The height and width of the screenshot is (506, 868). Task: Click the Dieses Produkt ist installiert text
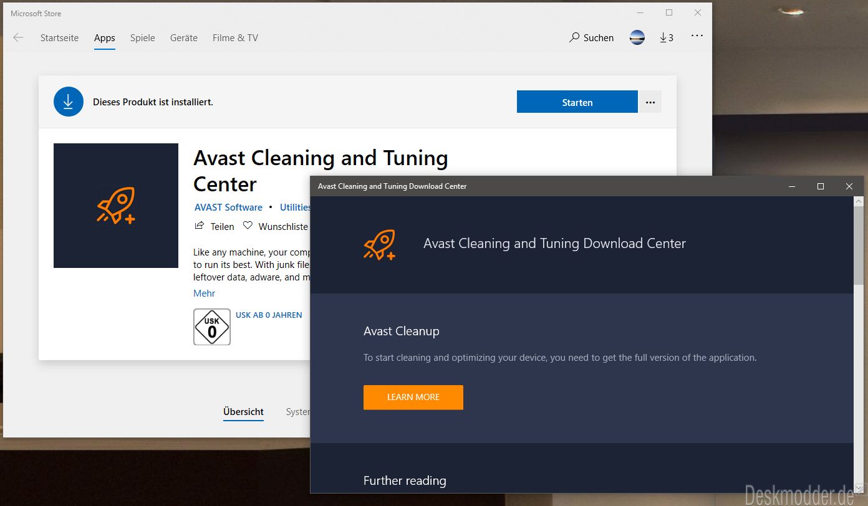pos(153,102)
